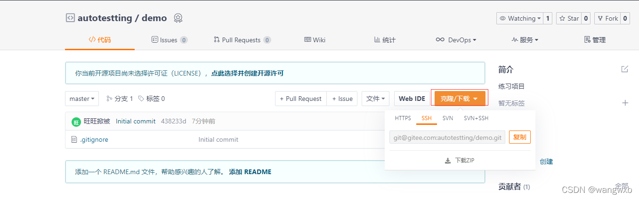
Task: Expand the DevOps menu
Action: [x=456, y=40]
